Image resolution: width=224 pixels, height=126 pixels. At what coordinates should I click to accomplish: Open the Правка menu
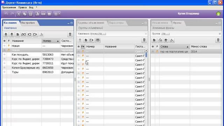click(x=22, y=7)
